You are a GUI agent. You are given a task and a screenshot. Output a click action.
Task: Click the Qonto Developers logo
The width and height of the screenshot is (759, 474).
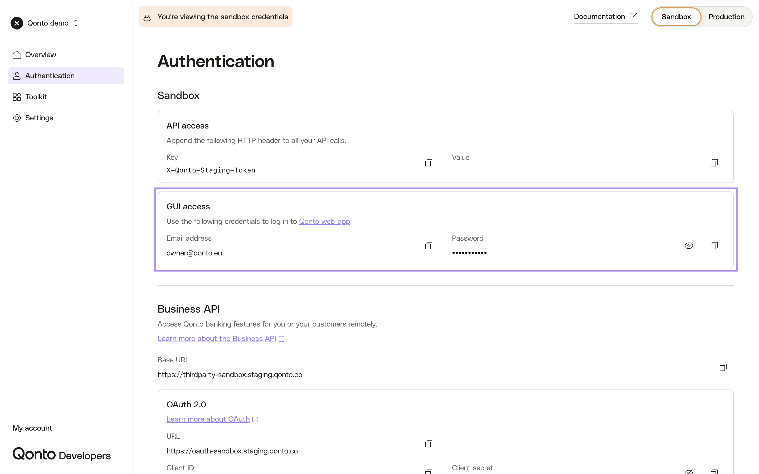click(61, 454)
